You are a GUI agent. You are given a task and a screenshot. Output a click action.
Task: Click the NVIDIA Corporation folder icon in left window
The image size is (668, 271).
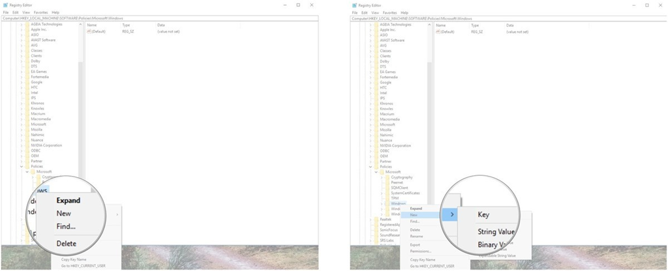tap(27, 145)
